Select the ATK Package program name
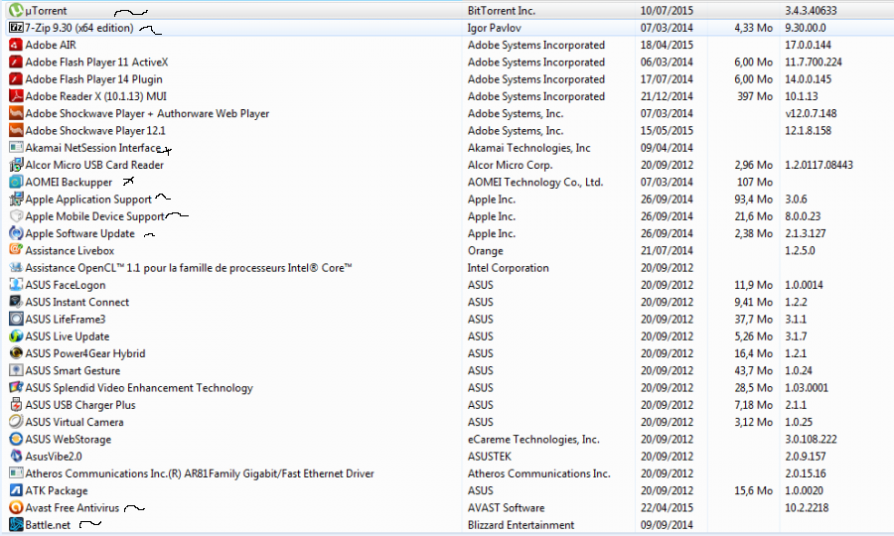Image resolution: width=894 pixels, height=536 pixels. (x=57, y=490)
